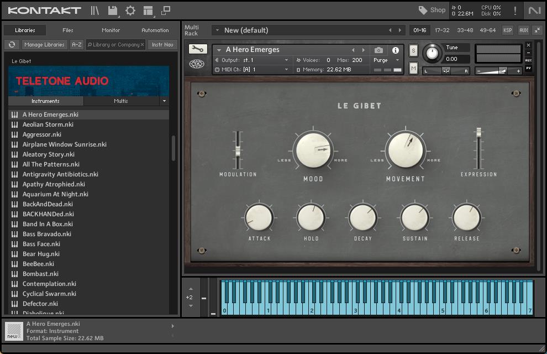547x354 pixels.
Task: Open the options gear icon
Action: click(130, 11)
